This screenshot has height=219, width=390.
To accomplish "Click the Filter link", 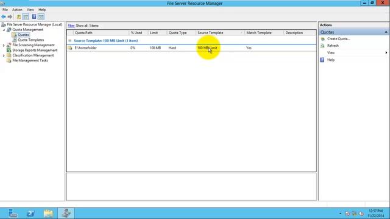I will point(71,26).
